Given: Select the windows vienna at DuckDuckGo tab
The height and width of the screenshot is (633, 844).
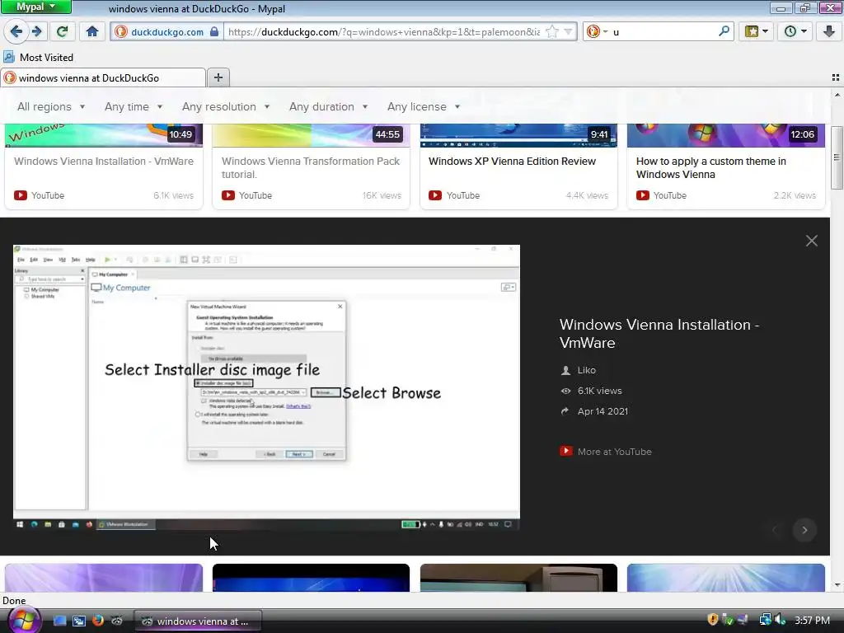Looking at the screenshot, I should [103, 78].
